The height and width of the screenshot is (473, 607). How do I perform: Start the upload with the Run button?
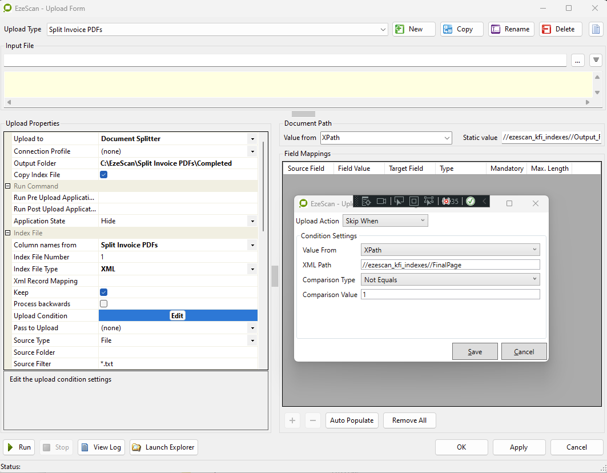click(19, 447)
